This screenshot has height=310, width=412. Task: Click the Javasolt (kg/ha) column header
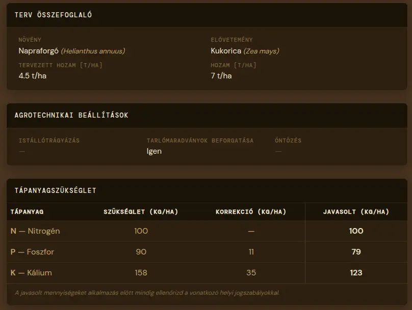[356, 212]
